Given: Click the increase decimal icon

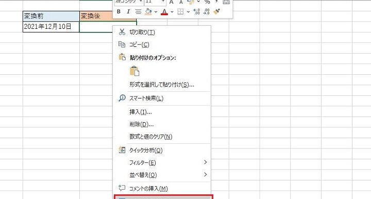Looking at the screenshot, I should coord(197,11).
